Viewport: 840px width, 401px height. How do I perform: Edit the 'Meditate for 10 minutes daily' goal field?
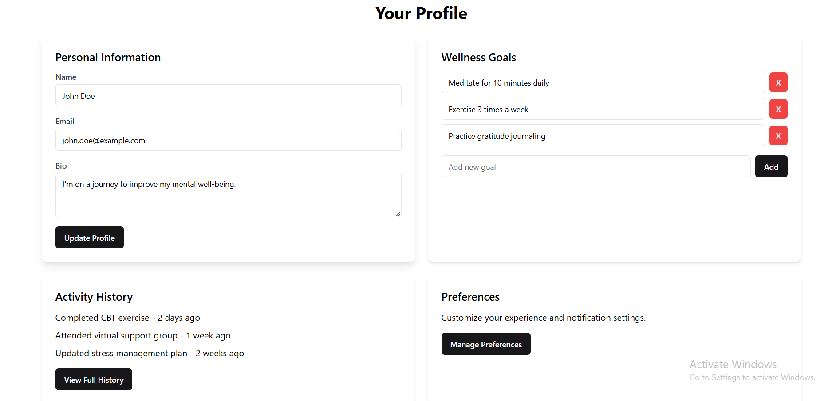(x=603, y=83)
